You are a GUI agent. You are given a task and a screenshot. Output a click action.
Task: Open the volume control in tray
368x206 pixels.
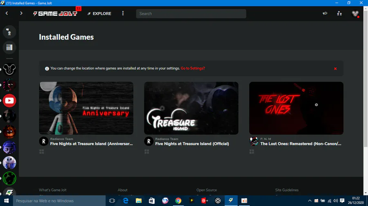pyautogui.click(x=336, y=201)
